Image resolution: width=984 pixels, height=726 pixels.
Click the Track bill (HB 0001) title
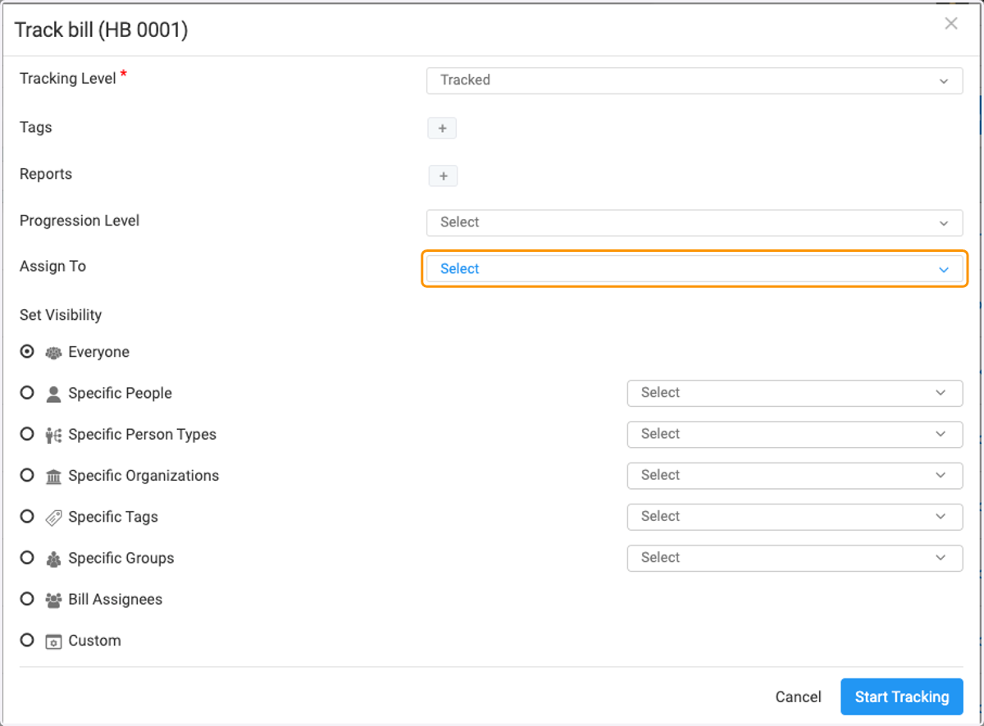tap(102, 30)
